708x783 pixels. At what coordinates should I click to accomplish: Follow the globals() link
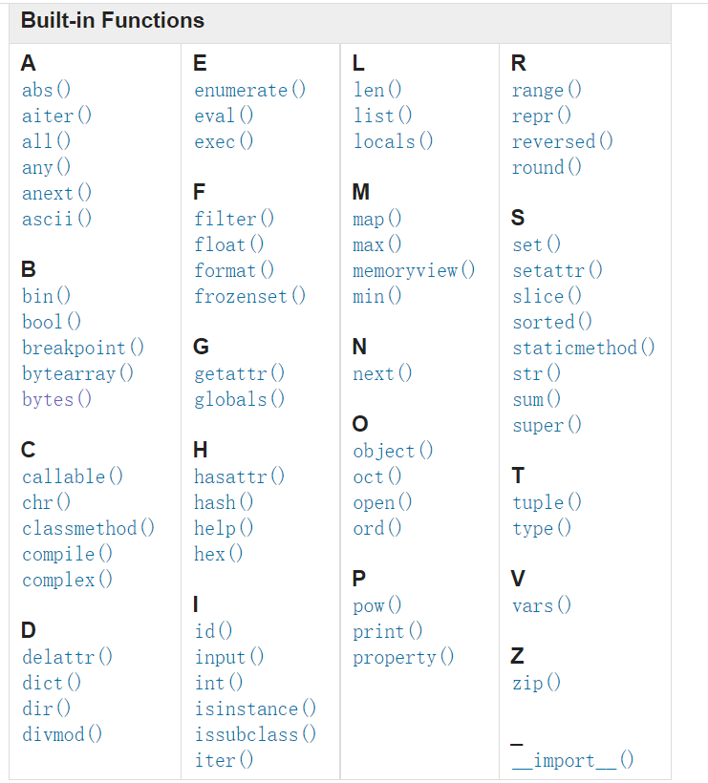point(239,399)
